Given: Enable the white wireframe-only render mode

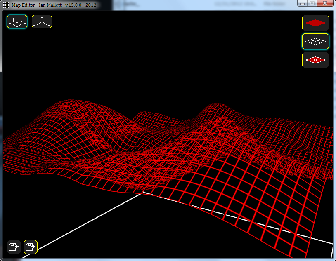Looking at the screenshot, I should [x=315, y=41].
